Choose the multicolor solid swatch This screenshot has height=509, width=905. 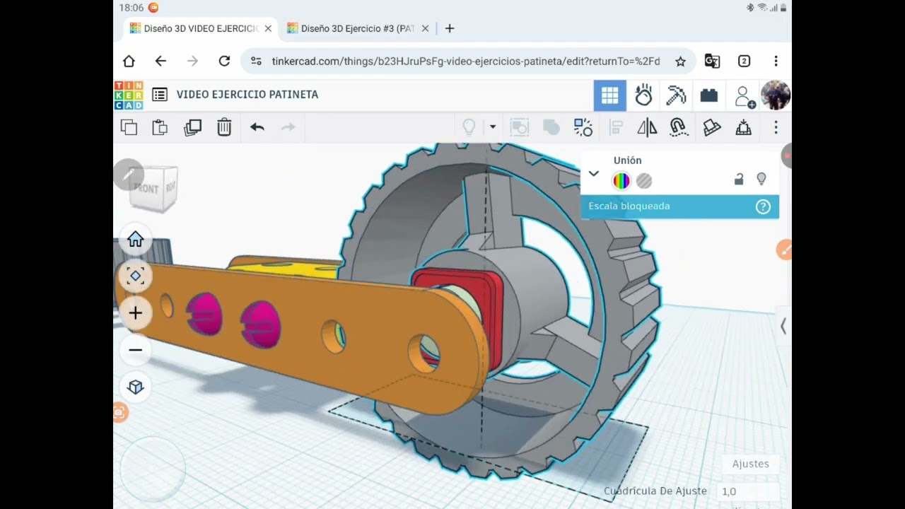(x=621, y=181)
